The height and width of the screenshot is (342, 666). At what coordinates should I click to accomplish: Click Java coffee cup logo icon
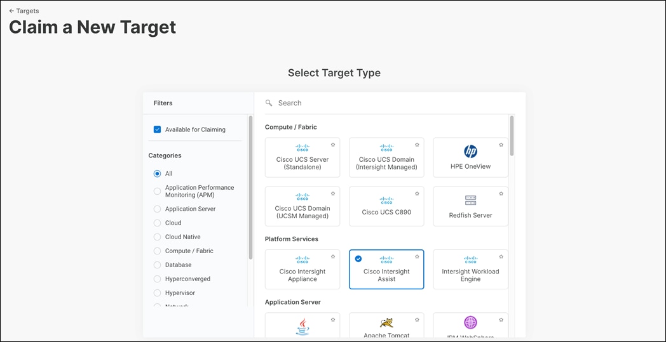click(302, 327)
